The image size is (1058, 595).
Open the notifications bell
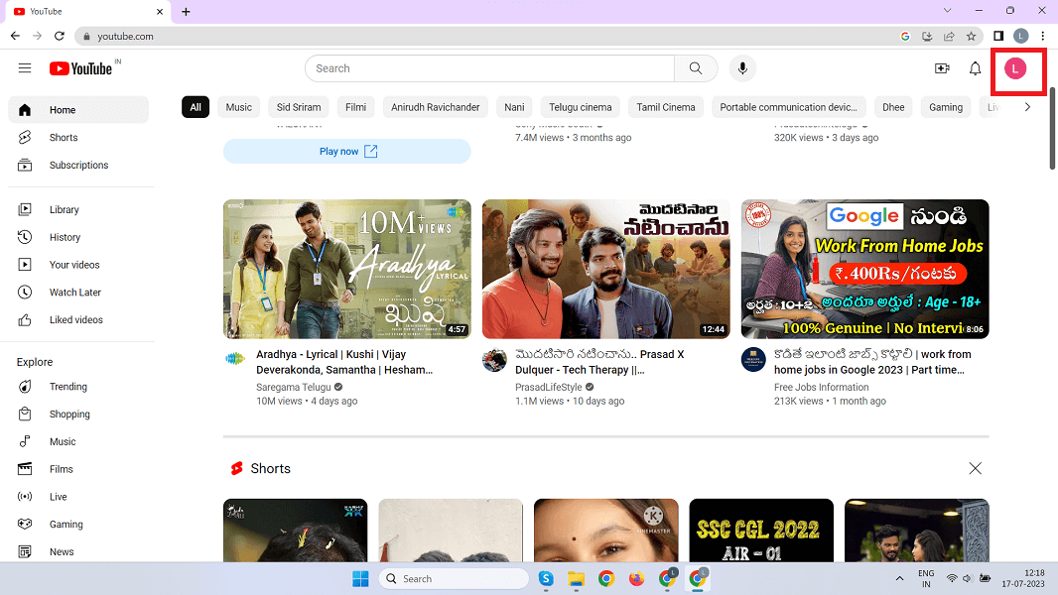(975, 68)
